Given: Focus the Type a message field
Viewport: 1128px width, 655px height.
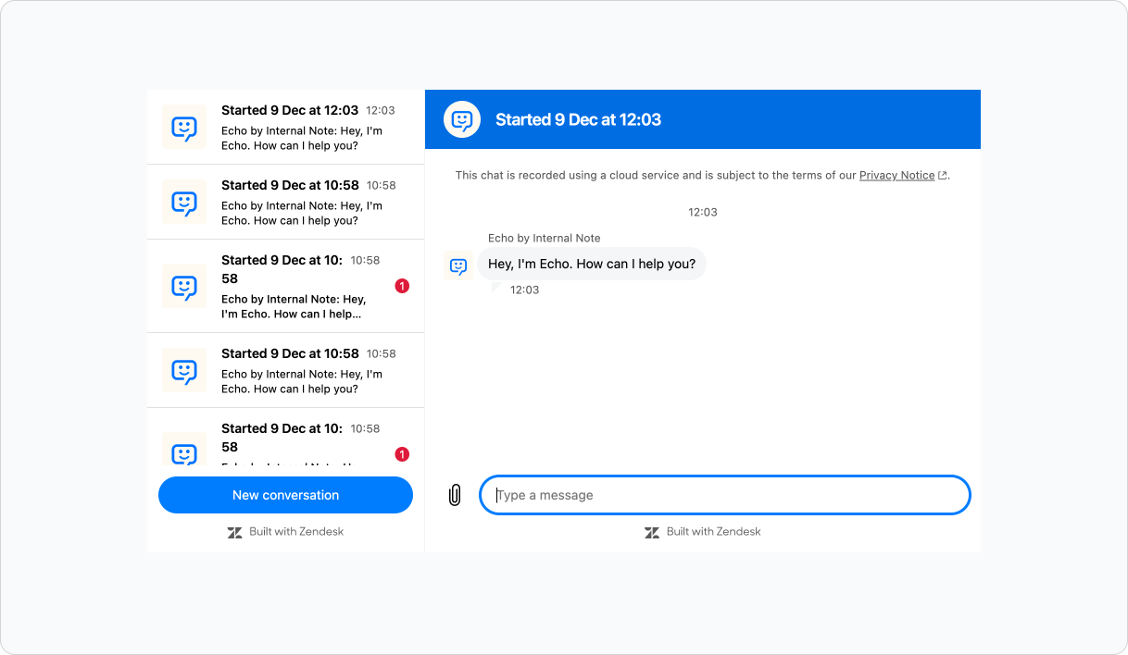Looking at the screenshot, I should click(x=724, y=495).
